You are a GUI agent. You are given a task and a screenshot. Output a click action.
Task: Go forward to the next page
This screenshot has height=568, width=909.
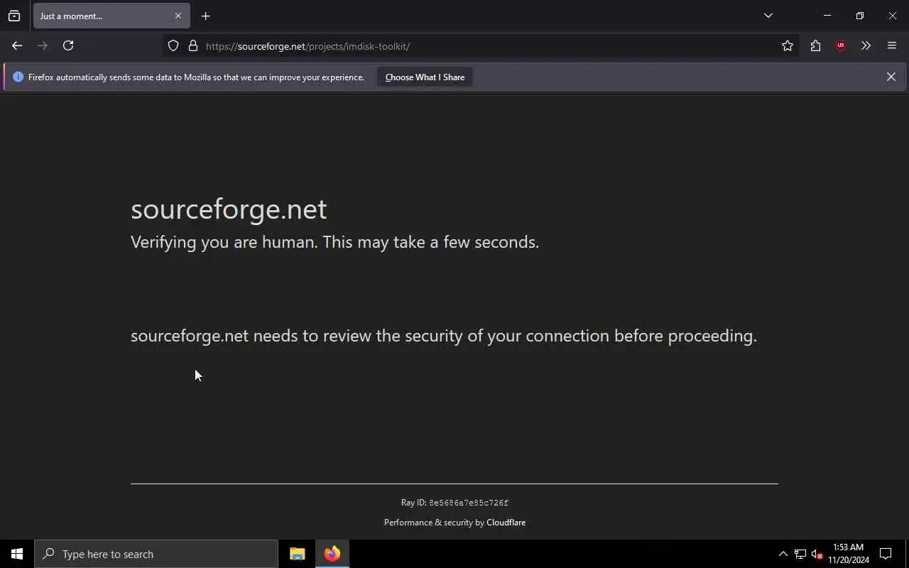[x=43, y=45]
